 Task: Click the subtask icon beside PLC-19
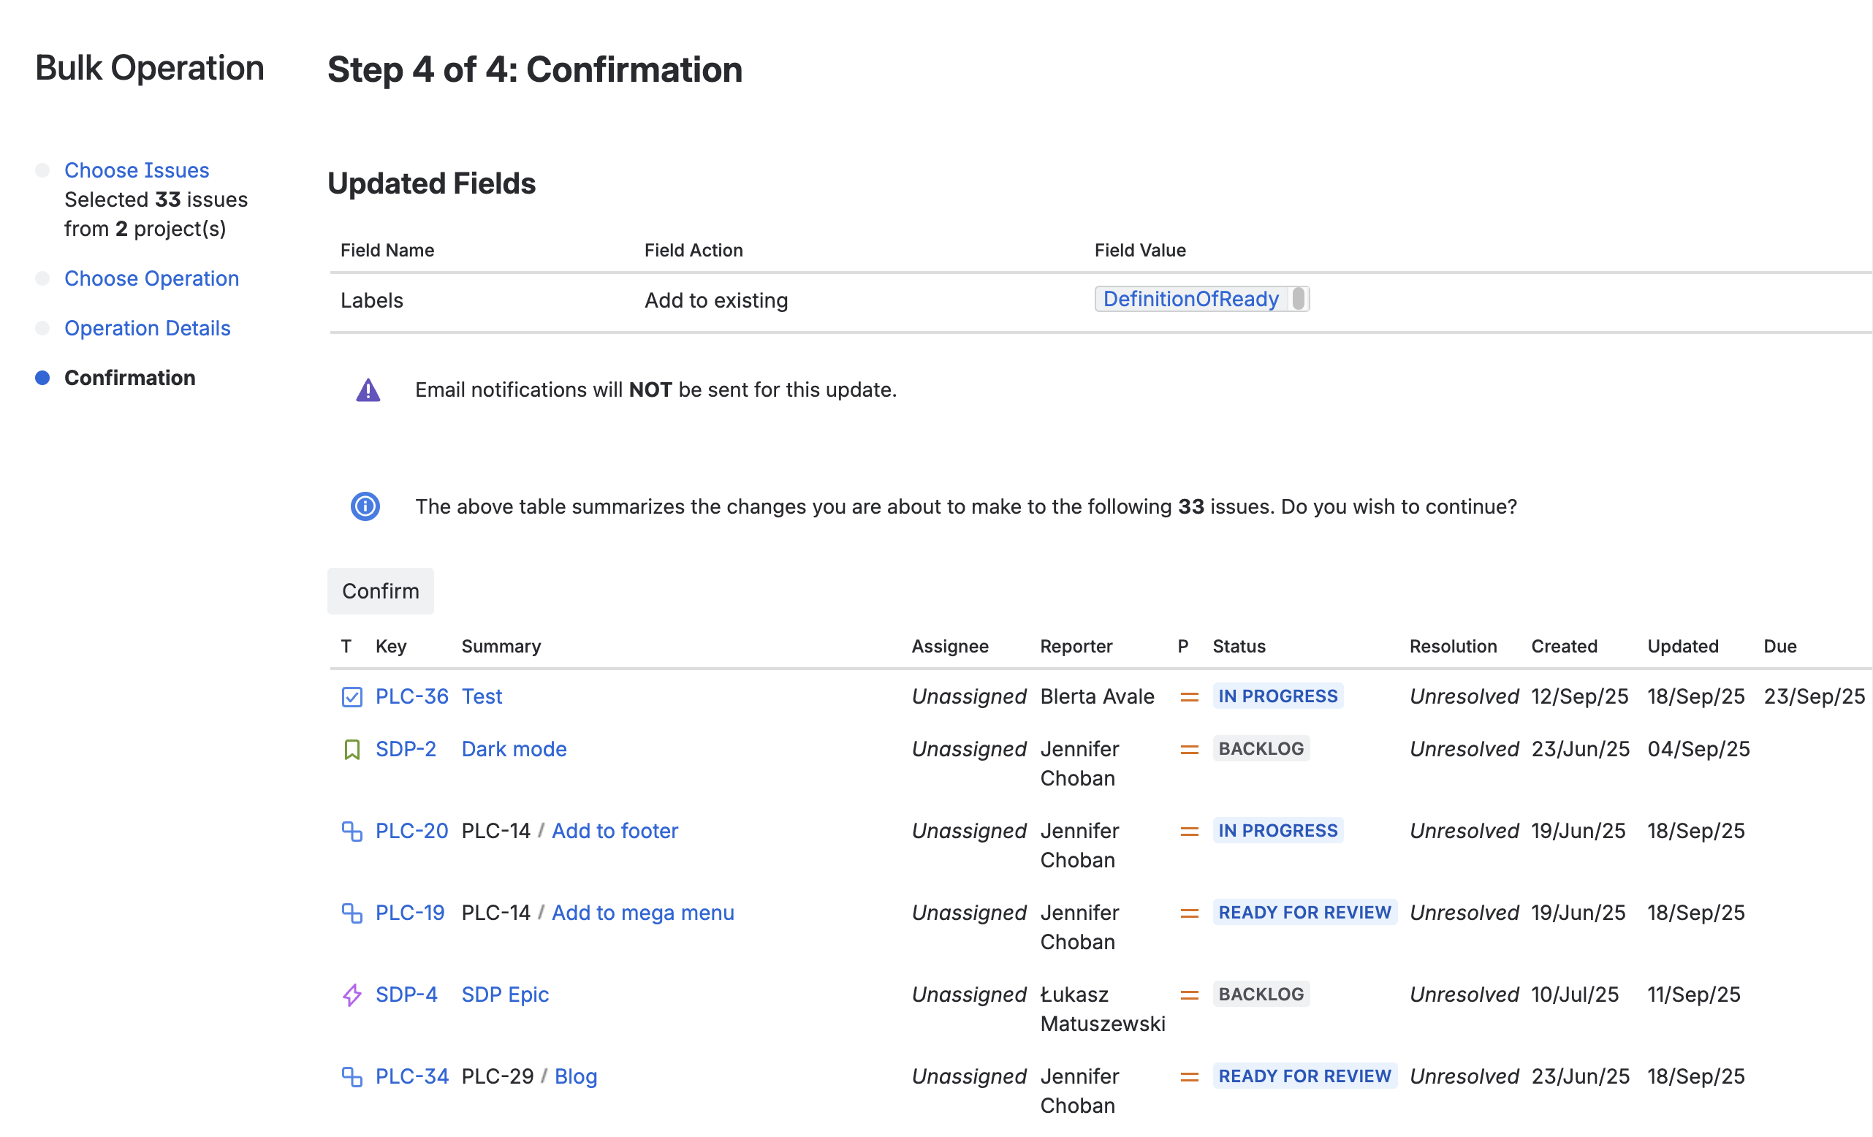[x=352, y=913]
